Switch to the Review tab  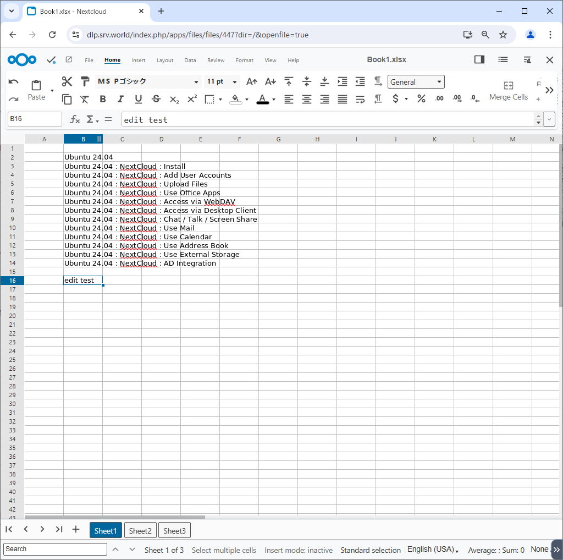coord(216,61)
